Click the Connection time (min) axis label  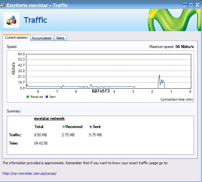click(x=177, y=99)
